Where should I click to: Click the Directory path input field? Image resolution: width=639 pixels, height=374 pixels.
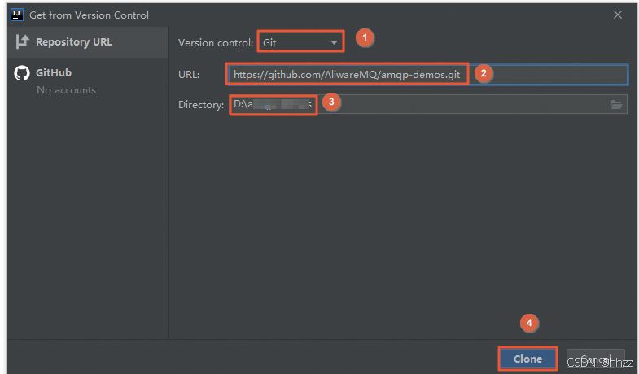pos(428,105)
